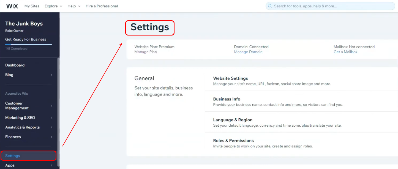Click the Manage Domain link
Viewport: 398px width, 169px height.
[x=248, y=52]
